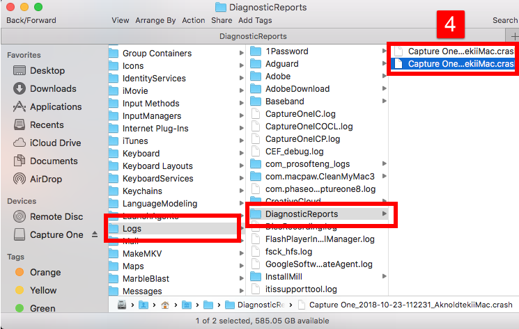
Task: Select AirDrop in the sidebar
Action: [19, 179]
